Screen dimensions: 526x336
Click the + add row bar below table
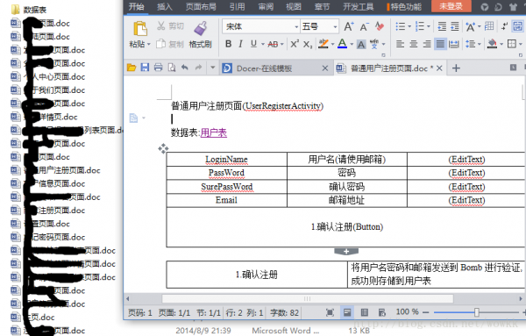[346, 252]
